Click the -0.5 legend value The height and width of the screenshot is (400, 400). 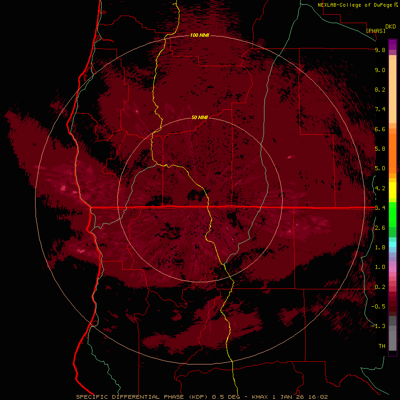(378, 307)
